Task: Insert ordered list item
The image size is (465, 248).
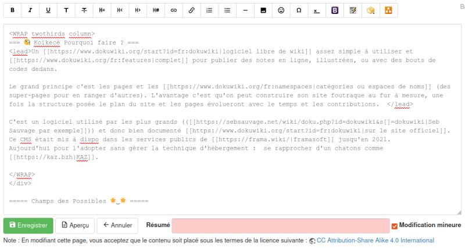Action: 209,10
